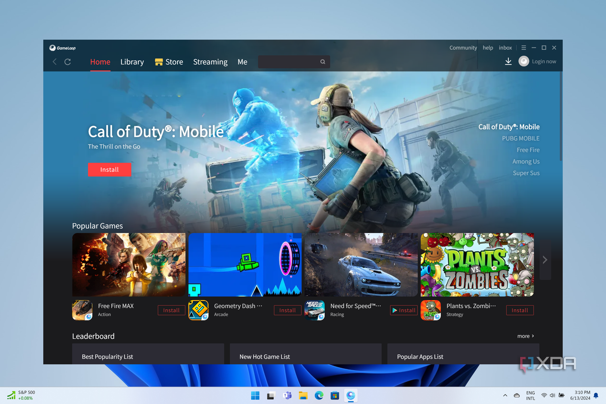The image size is (606, 404).
Task: Select Free Fire in banner list
Action: coord(528,150)
